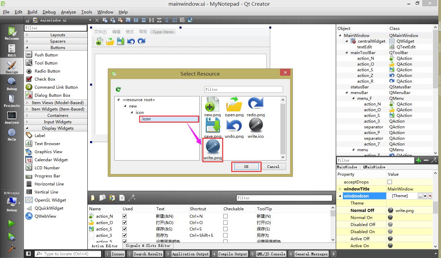This screenshot has height=258, width=441.
Task: Expand the Layouts widget category
Action: [x=56, y=35]
